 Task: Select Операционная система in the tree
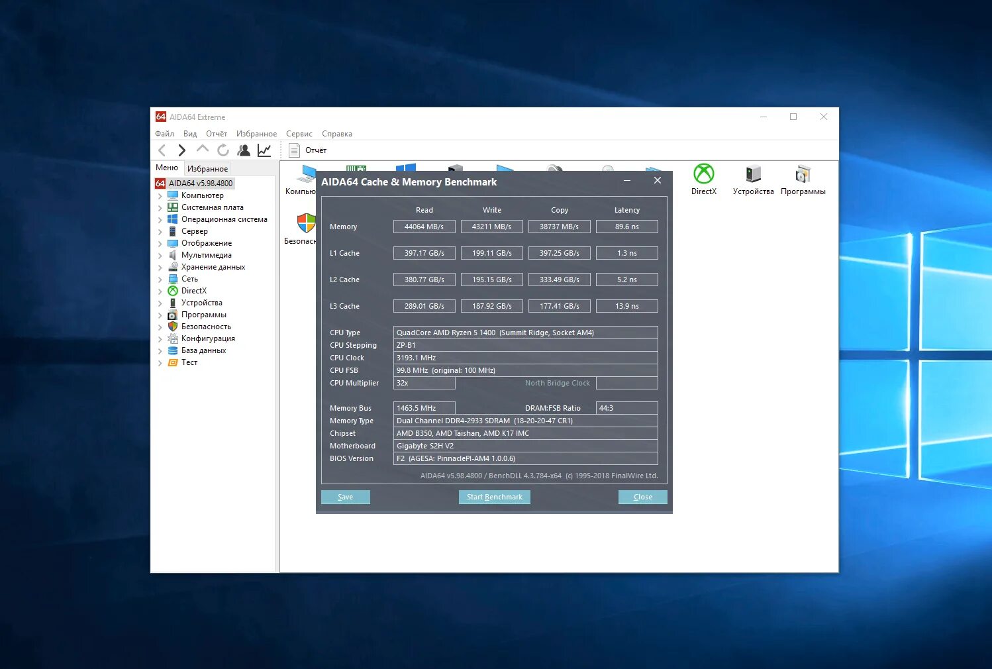coord(224,219)
